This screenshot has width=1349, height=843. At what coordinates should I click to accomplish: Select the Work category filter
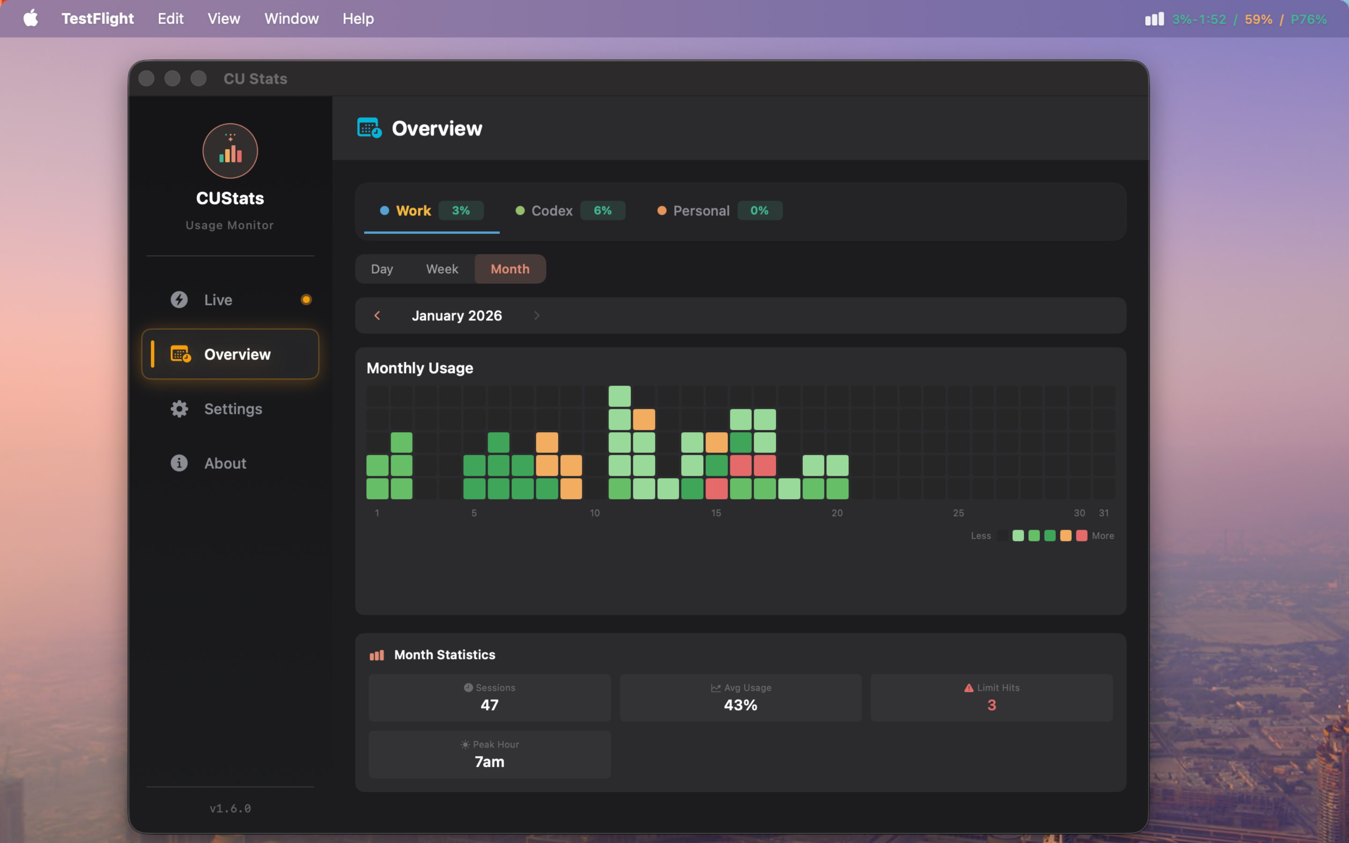click(414, 211)
